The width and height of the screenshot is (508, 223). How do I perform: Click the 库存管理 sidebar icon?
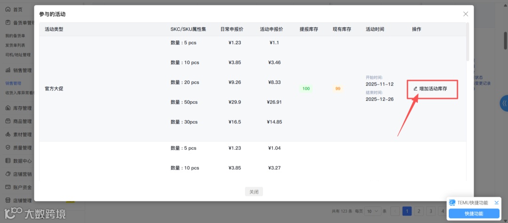click(8, 108)
